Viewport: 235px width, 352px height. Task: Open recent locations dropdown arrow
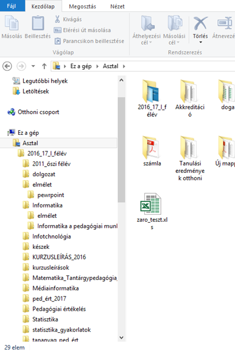(x=33, y=66)
